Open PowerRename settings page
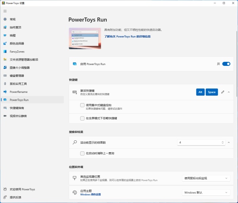Viewport: 238px width, 203px height. [x=33, y=92]
